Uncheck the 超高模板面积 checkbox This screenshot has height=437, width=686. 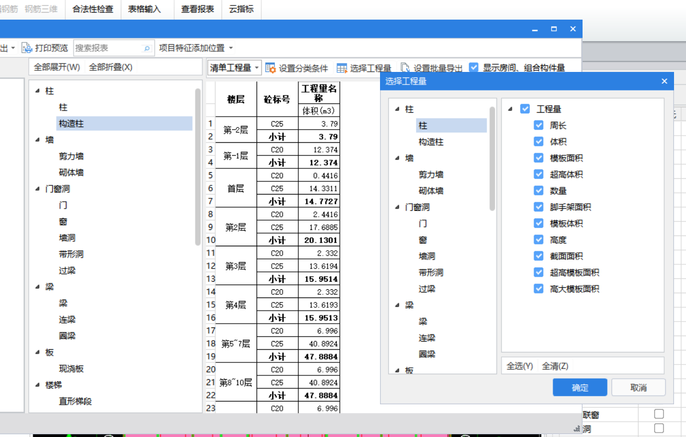pyautogui.click(x=539, y=272)
